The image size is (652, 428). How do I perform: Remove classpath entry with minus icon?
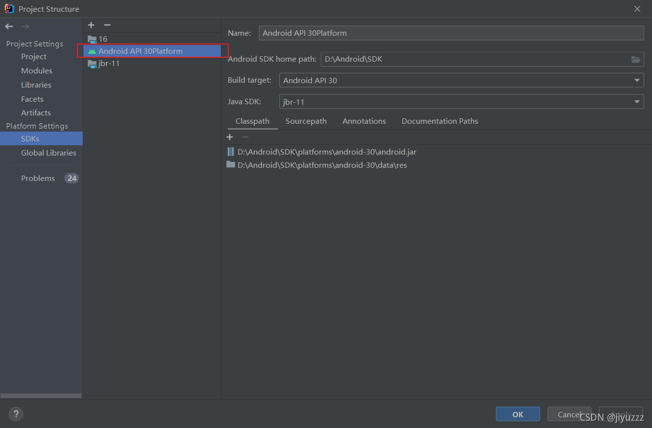click(245, 137)
